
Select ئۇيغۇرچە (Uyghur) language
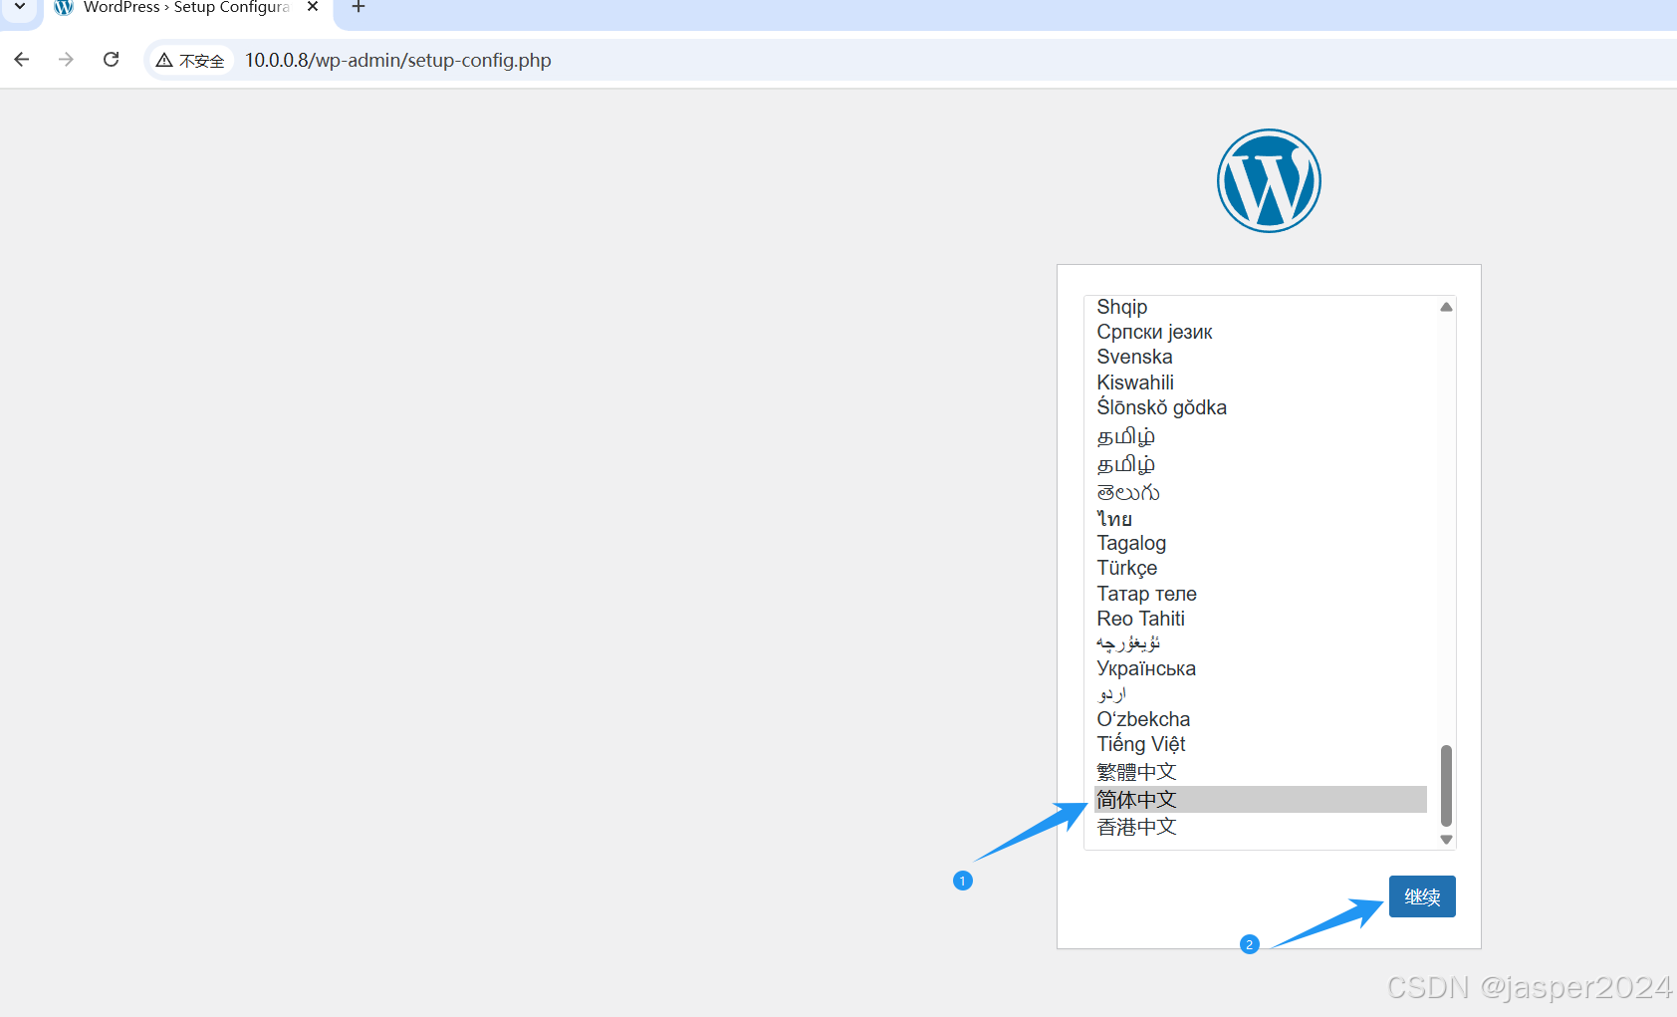tap(1260, 643)
